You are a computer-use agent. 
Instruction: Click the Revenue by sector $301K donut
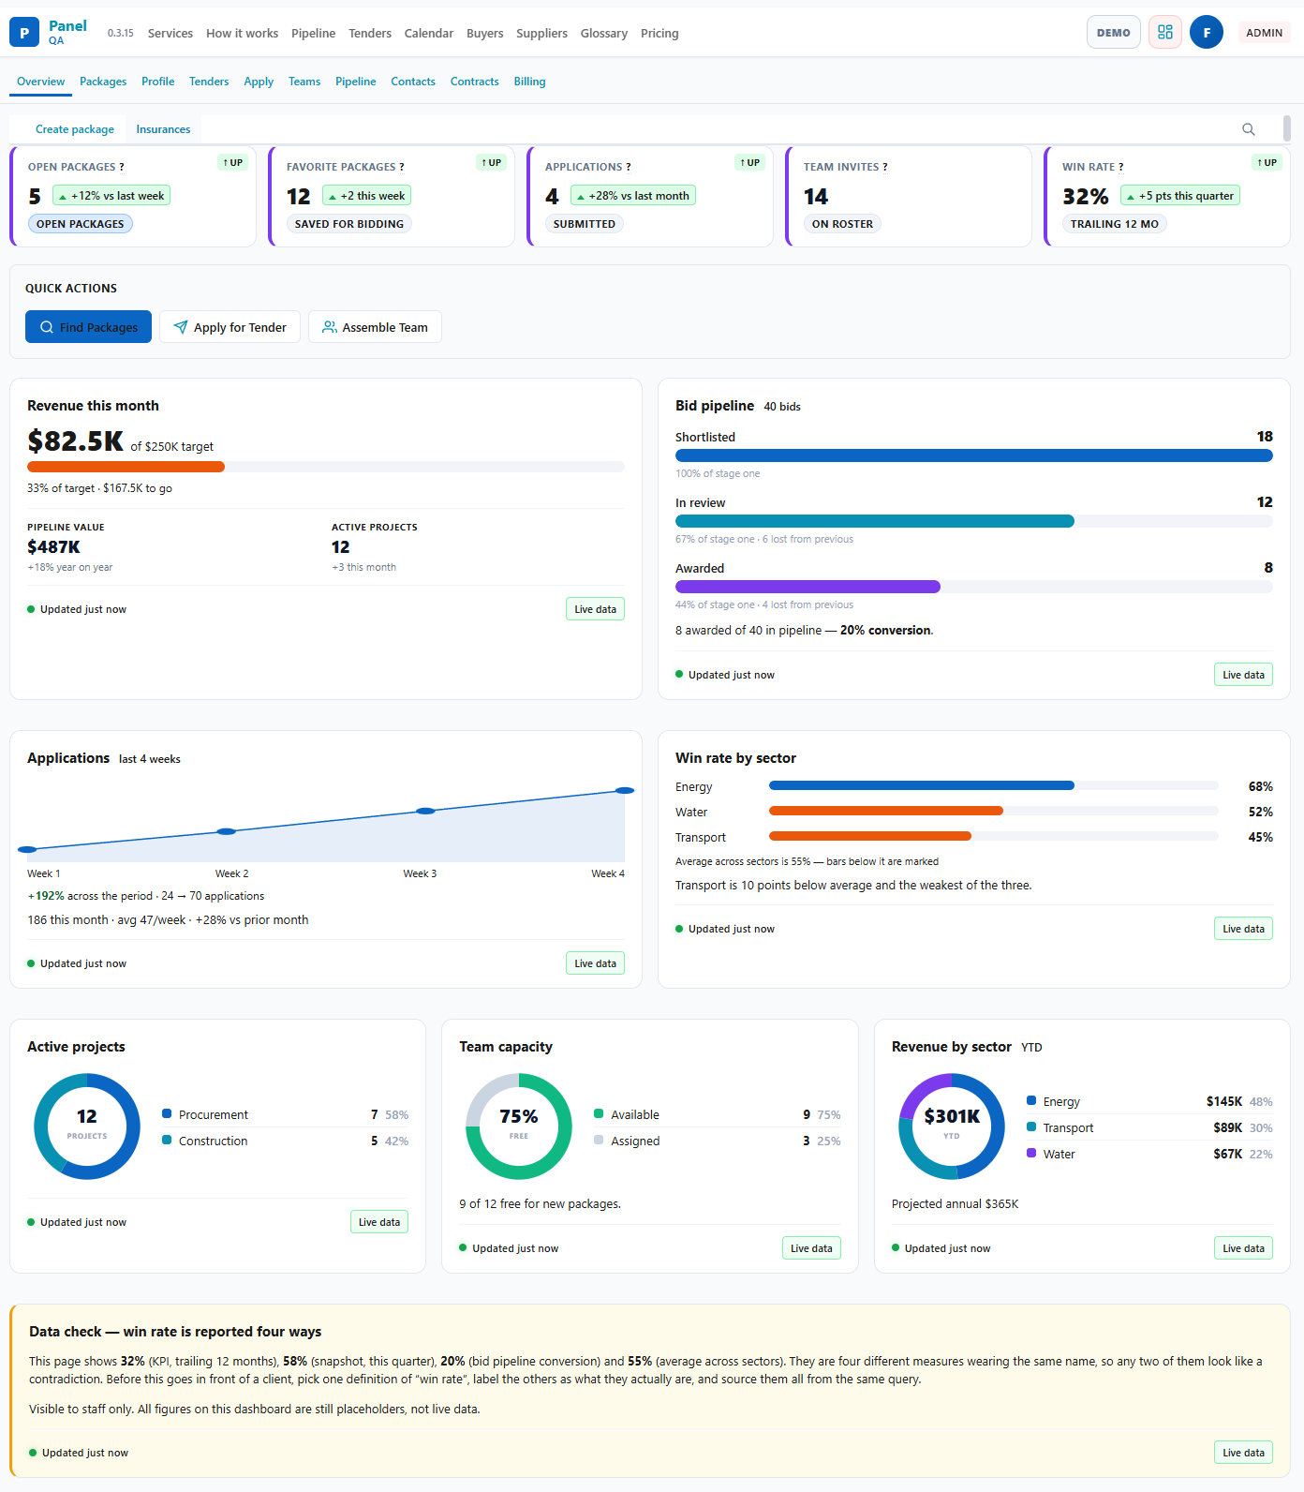(x=952, y=1126)
